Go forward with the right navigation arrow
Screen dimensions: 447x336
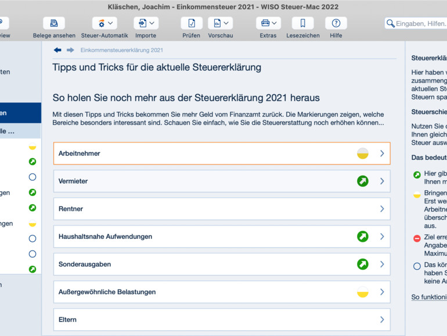click(70, 50)
